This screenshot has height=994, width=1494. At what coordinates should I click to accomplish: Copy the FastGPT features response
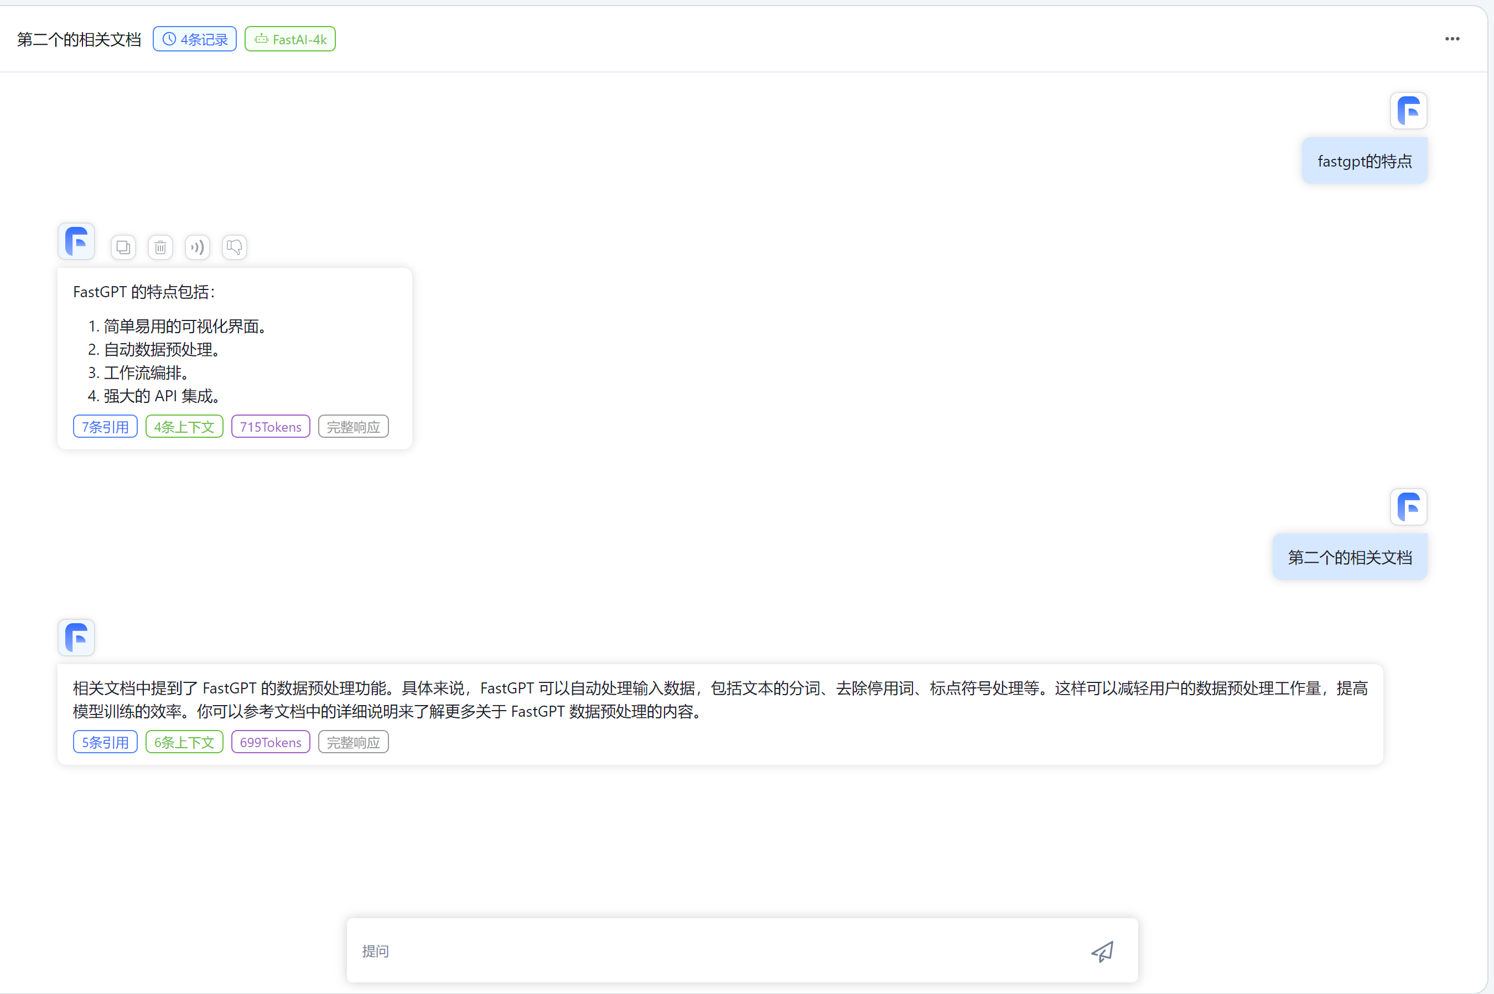(123, 247)
